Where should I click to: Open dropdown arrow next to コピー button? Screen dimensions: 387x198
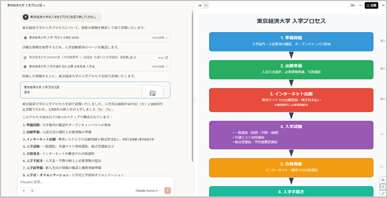point(360,5)
